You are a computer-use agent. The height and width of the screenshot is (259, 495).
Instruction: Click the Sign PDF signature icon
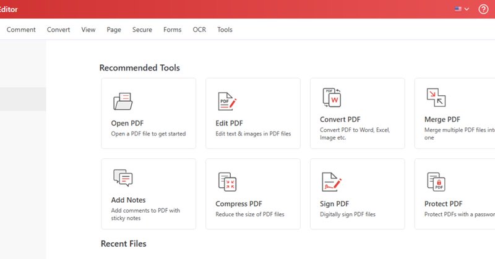pos(332,182)
